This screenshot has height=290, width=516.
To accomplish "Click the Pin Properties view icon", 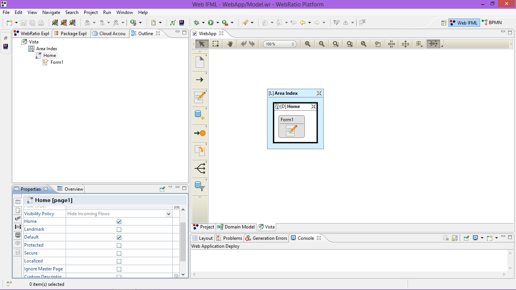I will [162, 189].
